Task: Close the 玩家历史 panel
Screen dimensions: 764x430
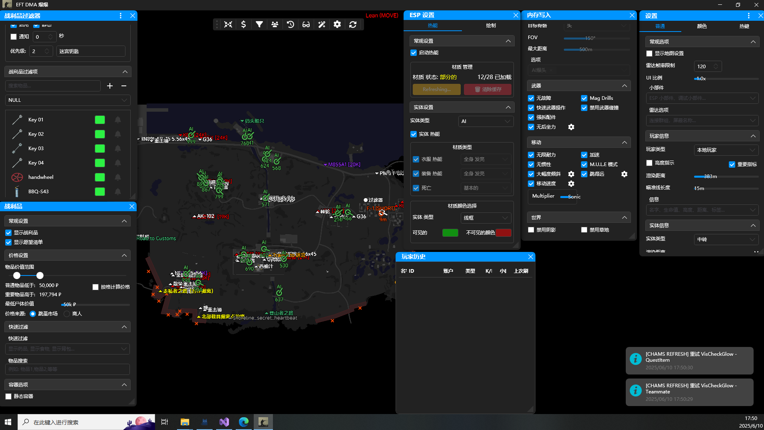Action: pyautogui.click(x=531, y=257)
